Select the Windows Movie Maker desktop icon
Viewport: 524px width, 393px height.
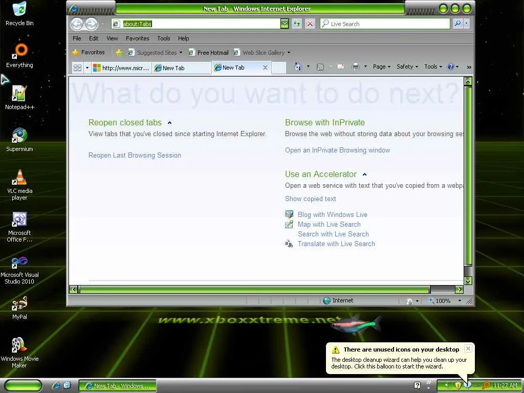19,353
